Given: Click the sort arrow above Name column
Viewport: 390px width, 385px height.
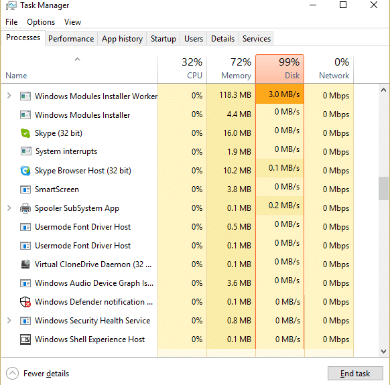Looking at the screenshot, I should 77,59.
